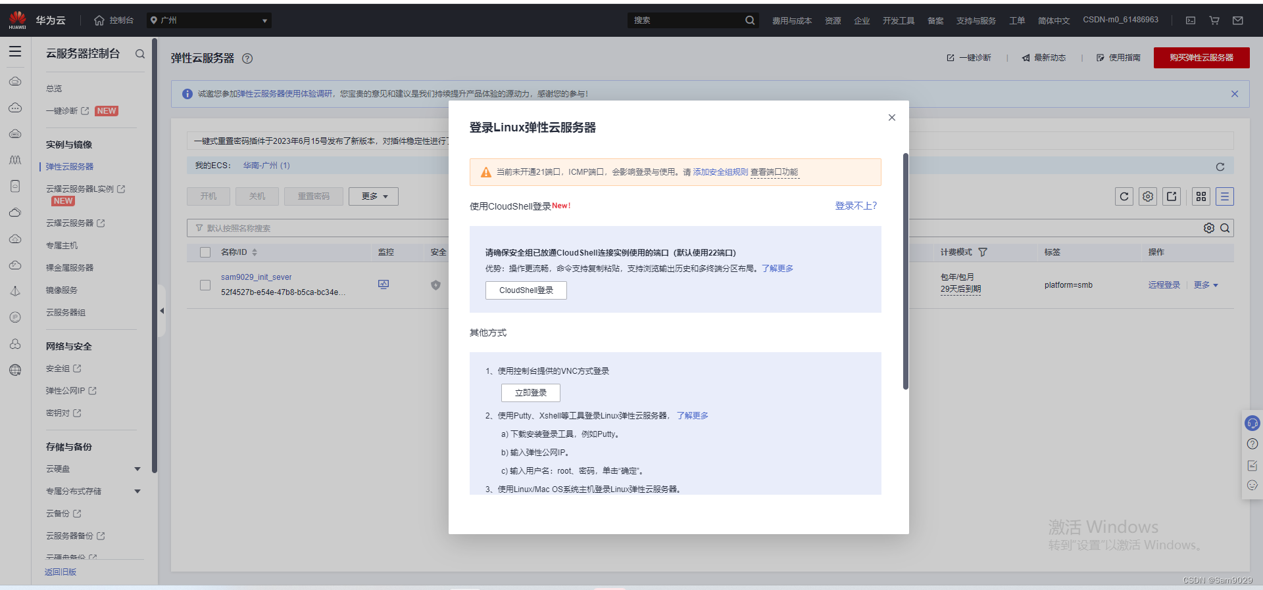Open 裸金属服务器 in sidebar
Viewport: 1263px width, 590px height.
tap(70, 268)
